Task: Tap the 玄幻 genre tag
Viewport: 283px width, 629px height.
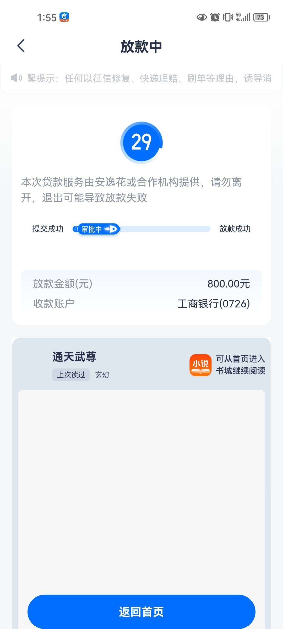Action: point(102,375)
